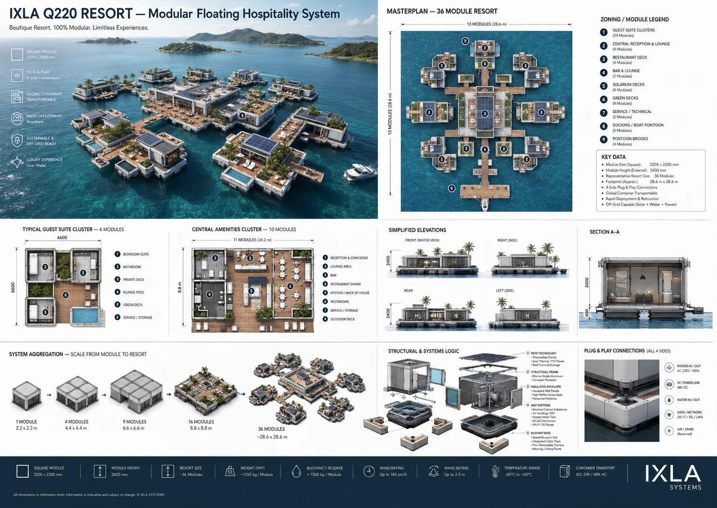
Task: Click the "Up to 180 km/h" value
Action: click(x=393, y=475)
